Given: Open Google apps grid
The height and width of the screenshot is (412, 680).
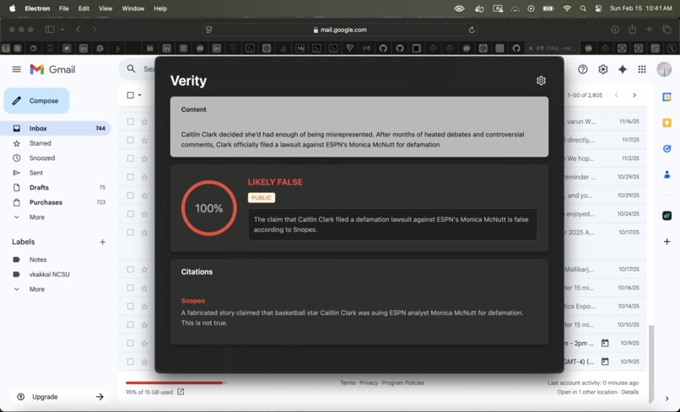Looking at the screenshot, I should point(642,69).
